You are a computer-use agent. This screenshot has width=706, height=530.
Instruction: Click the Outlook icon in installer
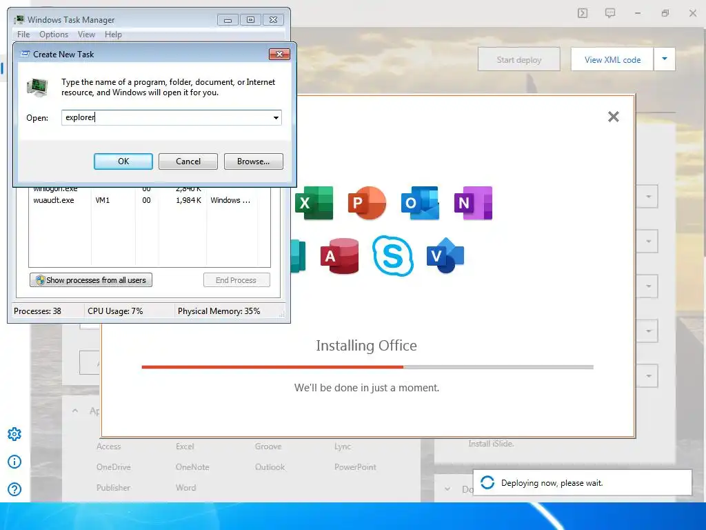click(x=420, y=203)
